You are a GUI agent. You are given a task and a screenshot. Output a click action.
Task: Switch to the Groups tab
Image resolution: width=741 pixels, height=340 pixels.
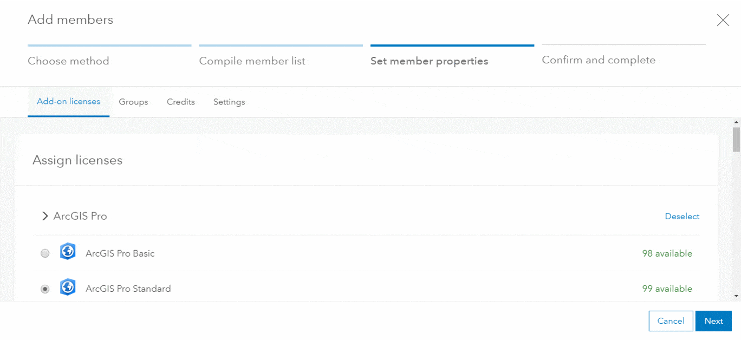click(x=133, y=102)
